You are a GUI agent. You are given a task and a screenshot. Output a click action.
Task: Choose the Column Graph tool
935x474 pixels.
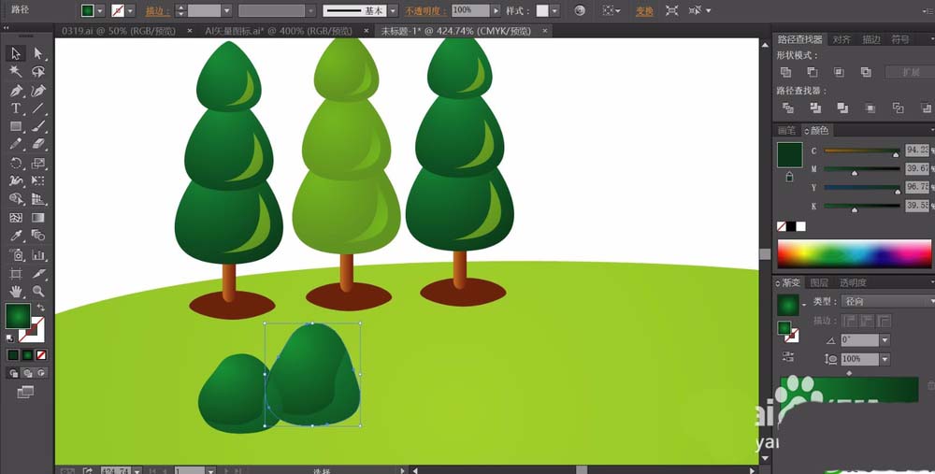[38, 255]
